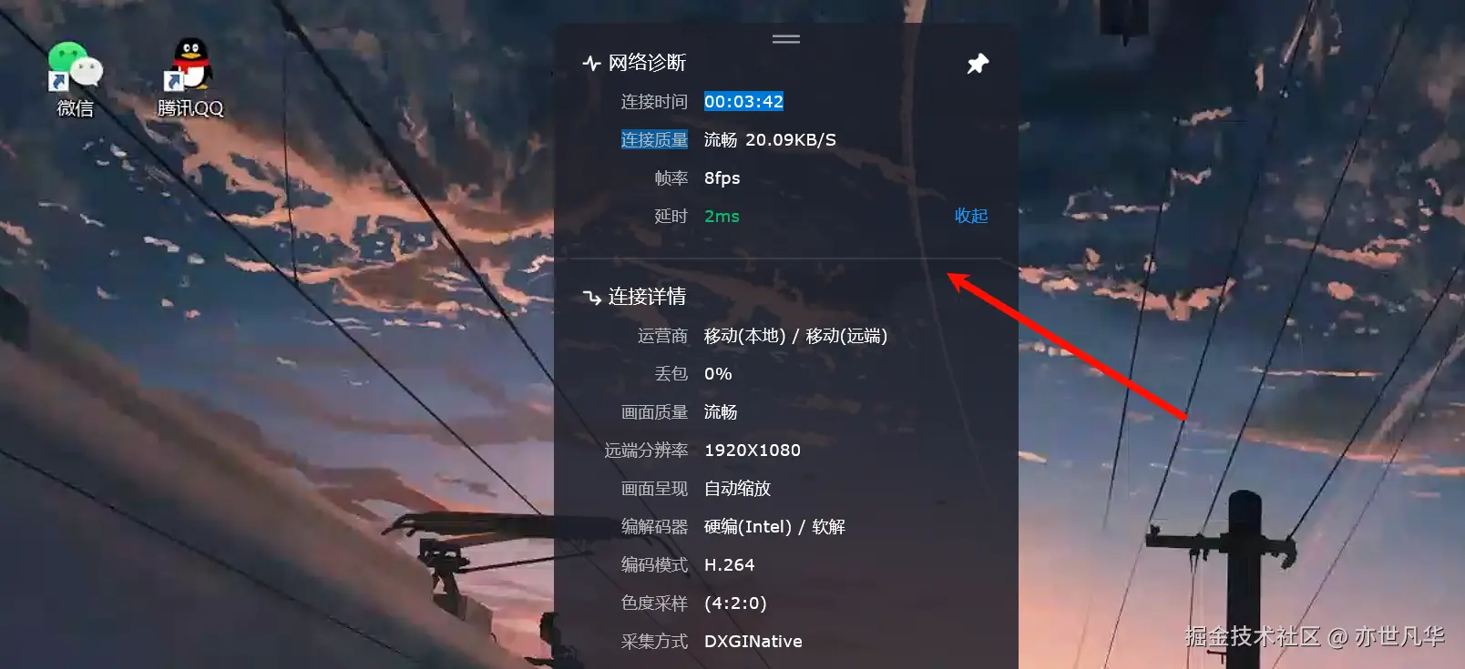Click the 硬编(Intel) / 软解 codec value
Screen dimensions: 1465x669
tap(774, 526)
